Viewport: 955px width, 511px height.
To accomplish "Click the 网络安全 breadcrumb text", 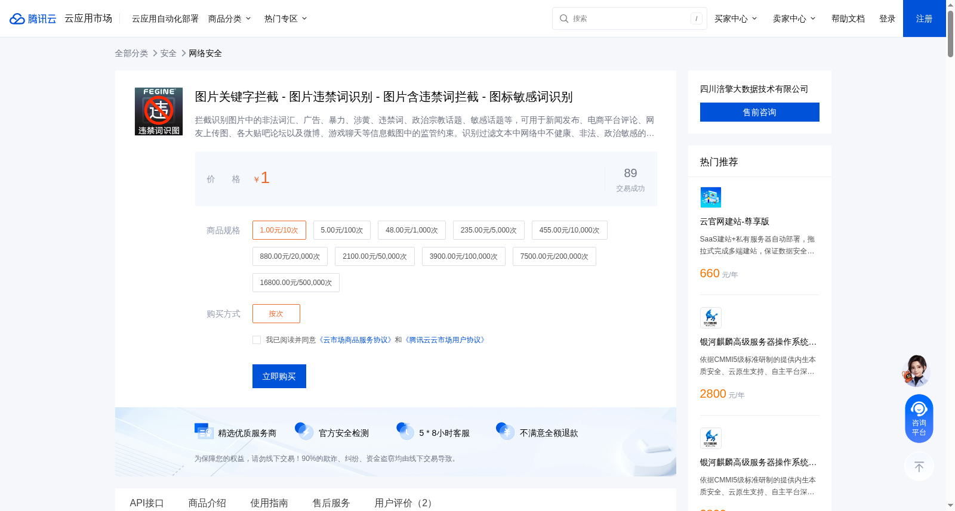I will [205, 53].
